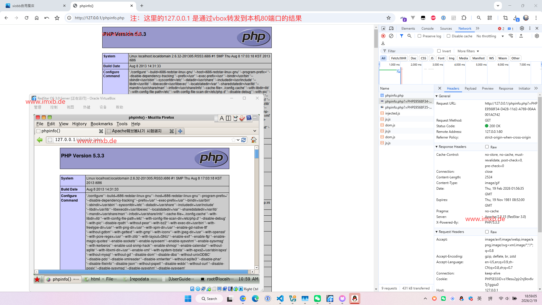The height and width of the screenshot is (305, 542).
Task: Open the Bookmarks menu in Firefox
Action: (x=101, y=124)
